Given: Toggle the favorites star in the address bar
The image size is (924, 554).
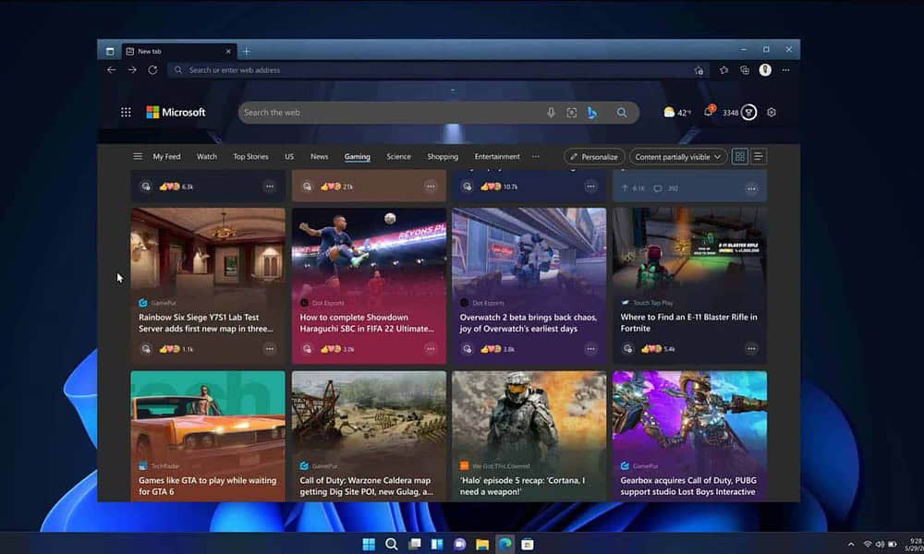Looking at the screenshot, I should pos(723,69).
